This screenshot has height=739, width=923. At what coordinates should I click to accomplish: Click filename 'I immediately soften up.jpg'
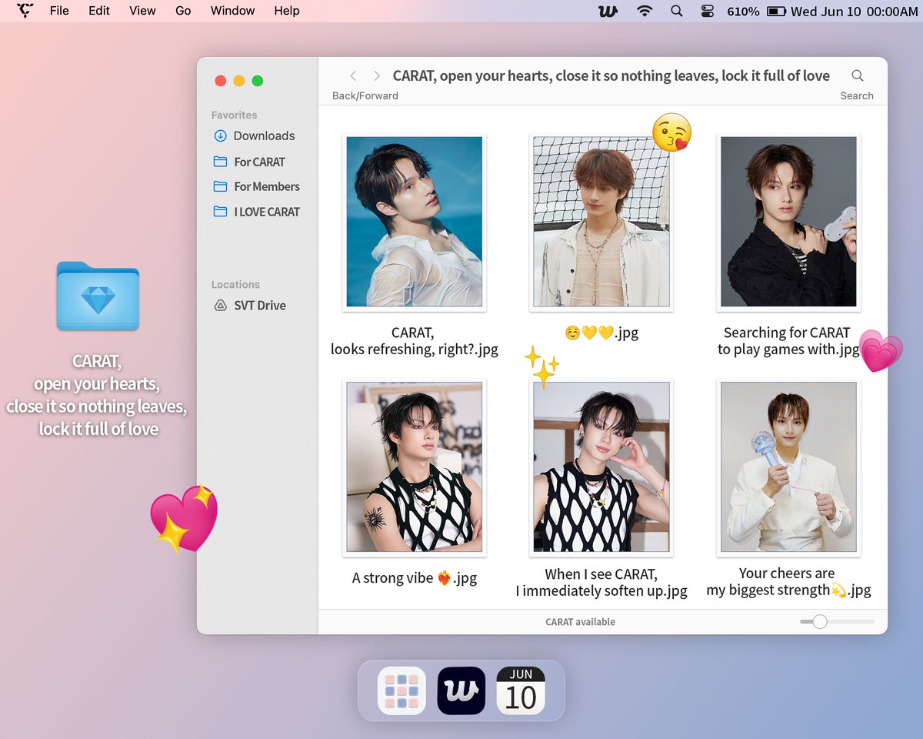pos(601,591)
